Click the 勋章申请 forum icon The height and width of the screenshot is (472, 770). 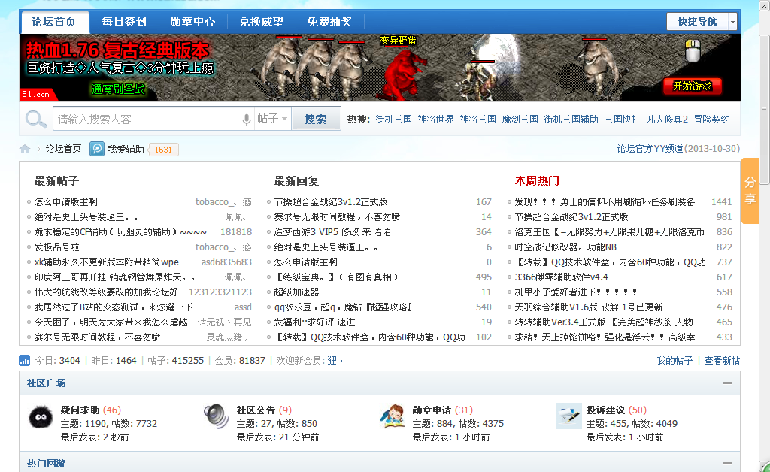[392, 416]
